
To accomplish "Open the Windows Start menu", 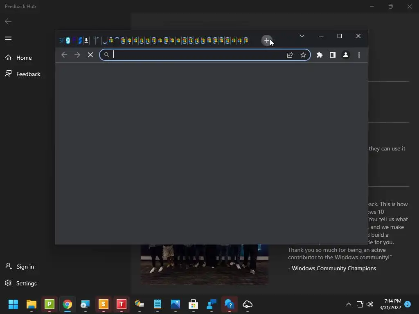I will [14, 304].
